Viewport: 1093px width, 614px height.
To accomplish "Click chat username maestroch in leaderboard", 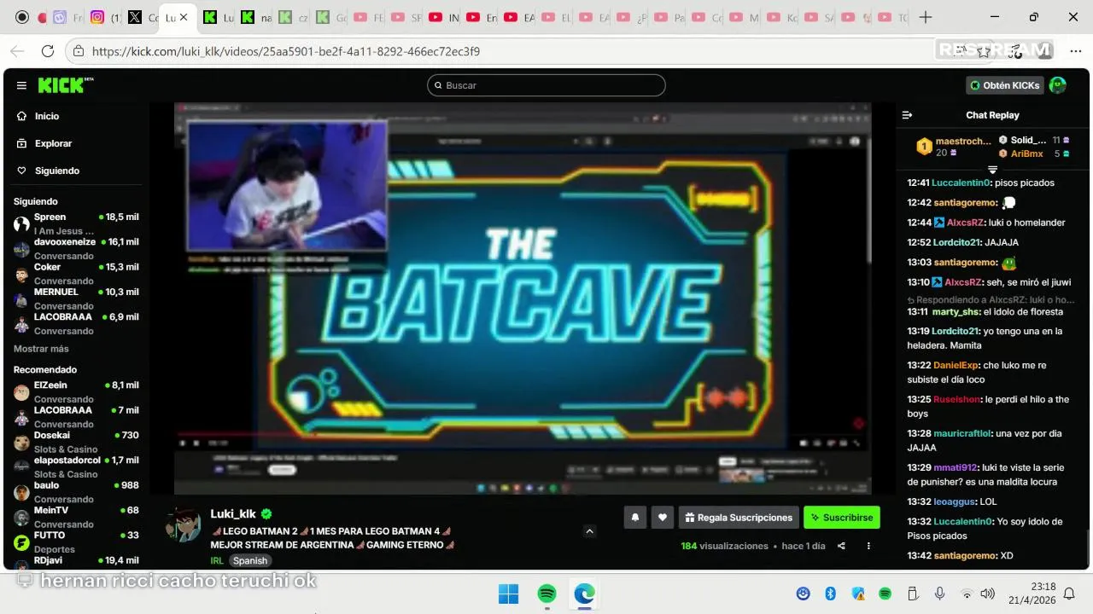I will [x=963, y=141].
